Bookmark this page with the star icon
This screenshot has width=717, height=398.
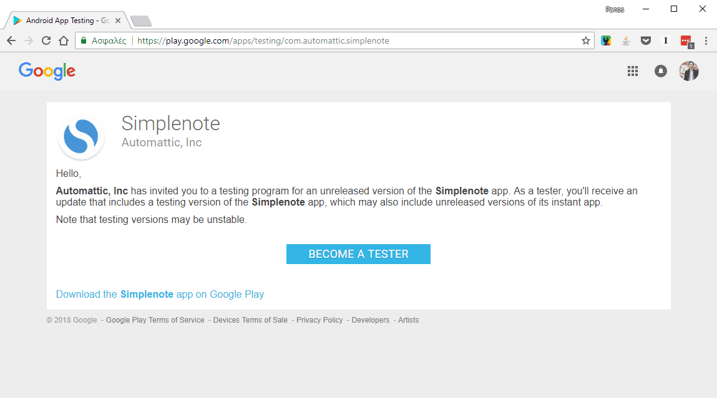click(x=586, y=40)
